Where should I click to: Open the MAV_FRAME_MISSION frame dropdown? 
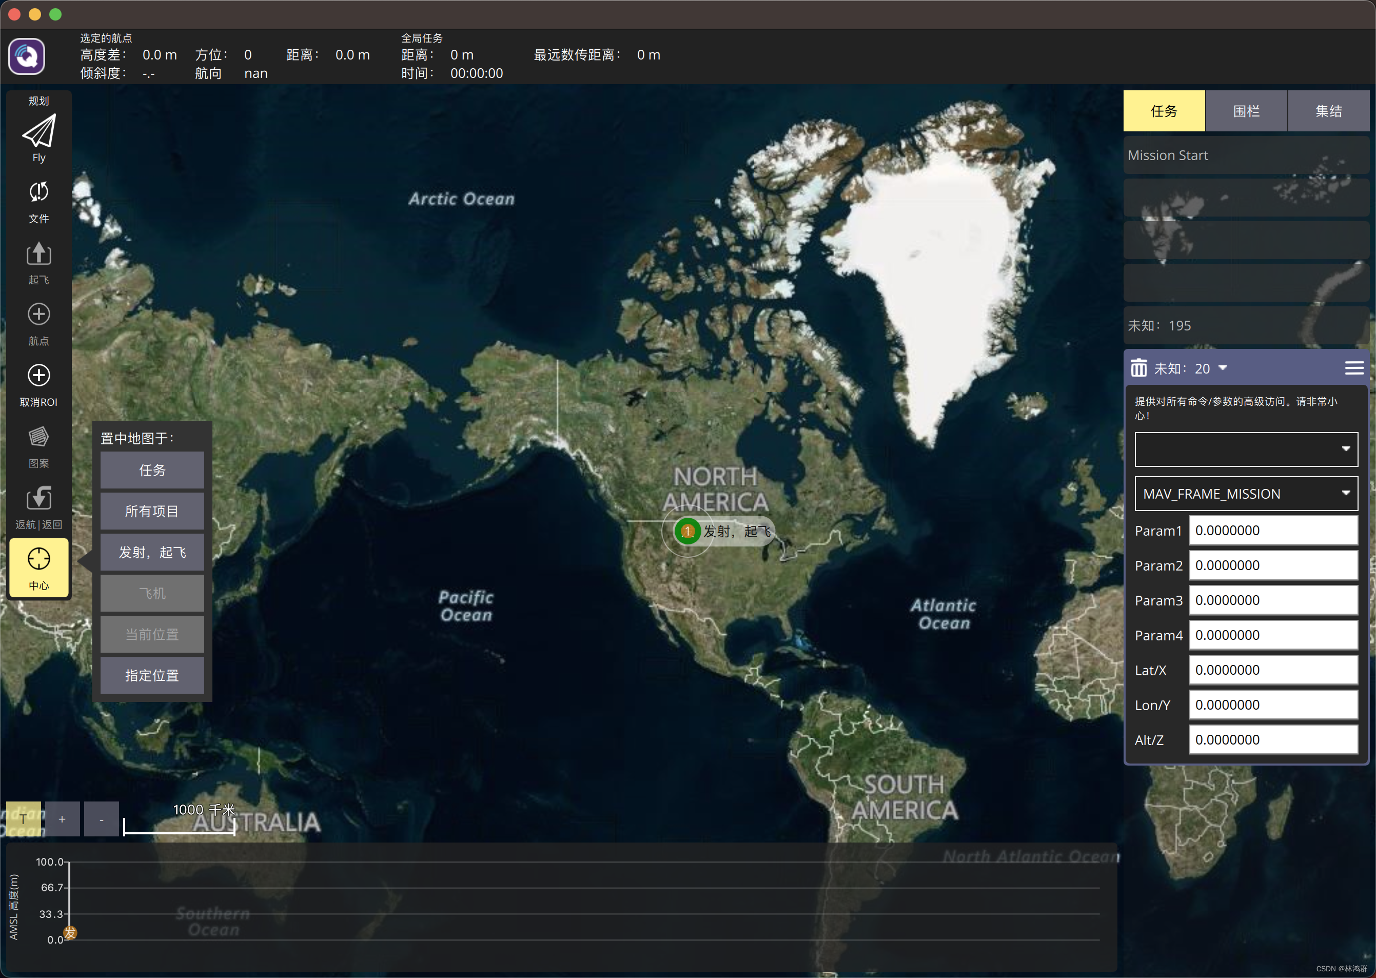(x=1246, y=494)
